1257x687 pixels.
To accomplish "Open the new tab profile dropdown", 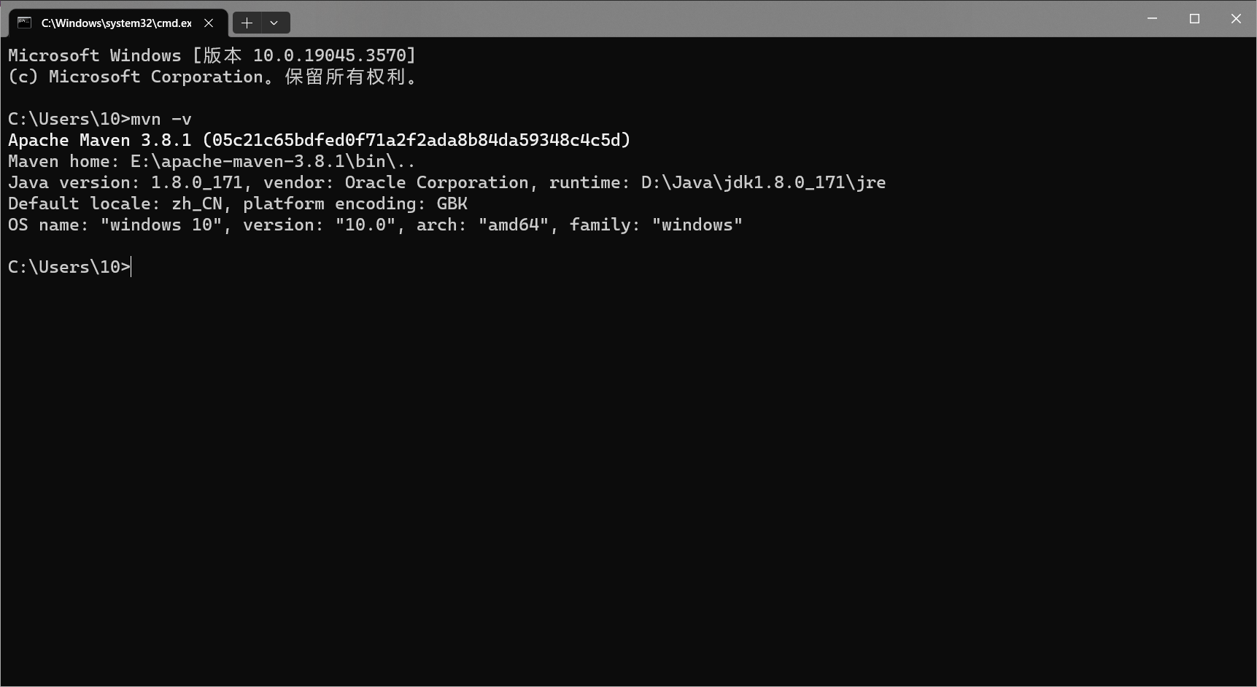I will pyautogui.click(x=274, y=23).
